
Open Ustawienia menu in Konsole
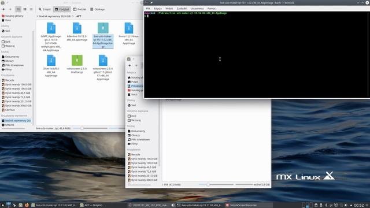coord(197,9)
